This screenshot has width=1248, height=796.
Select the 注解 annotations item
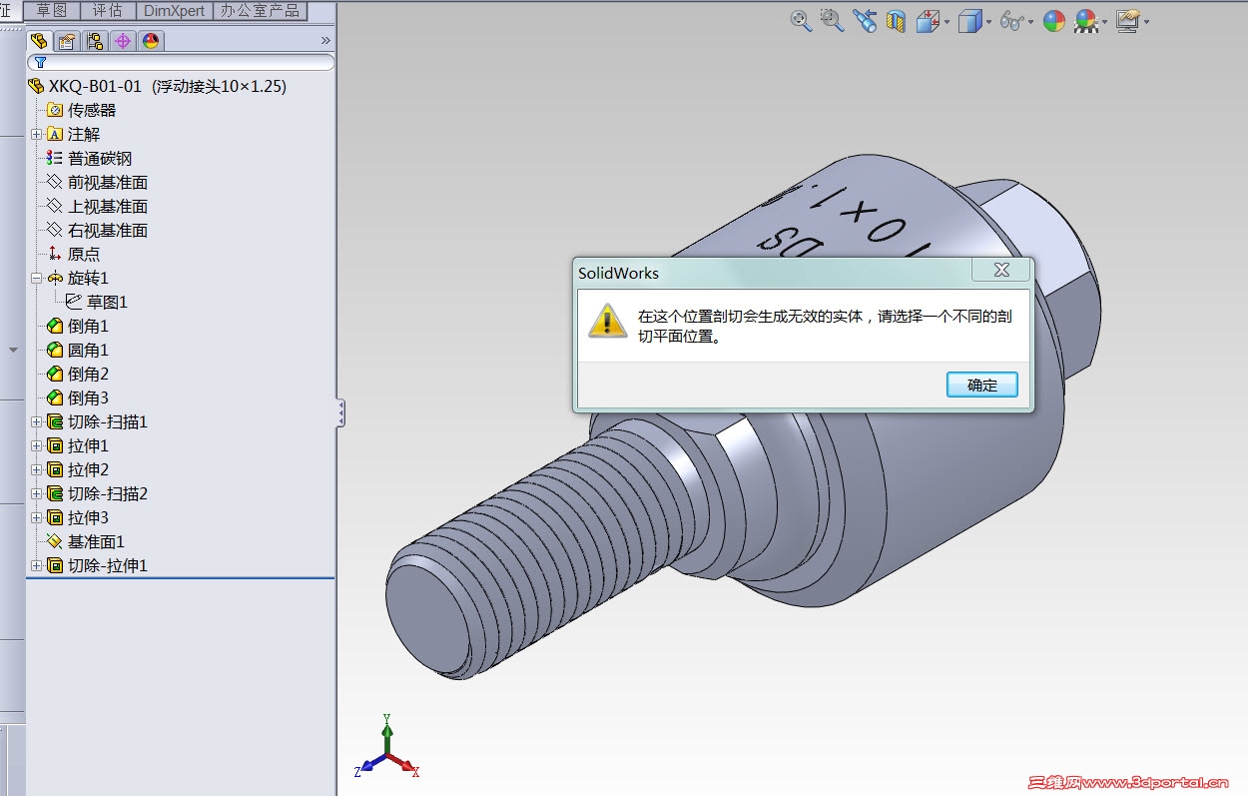[74, 134]
